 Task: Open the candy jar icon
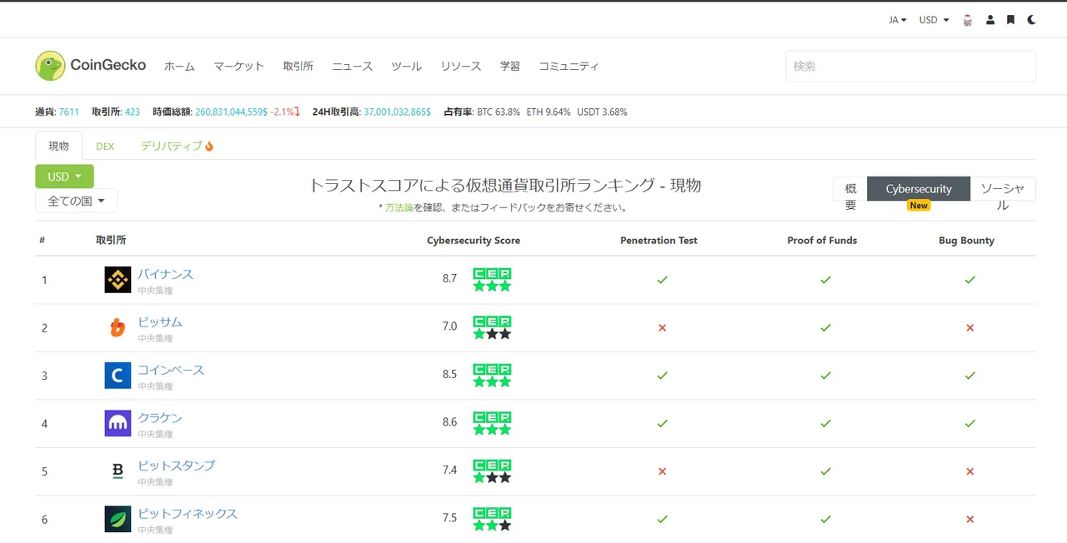pos(968,20)
